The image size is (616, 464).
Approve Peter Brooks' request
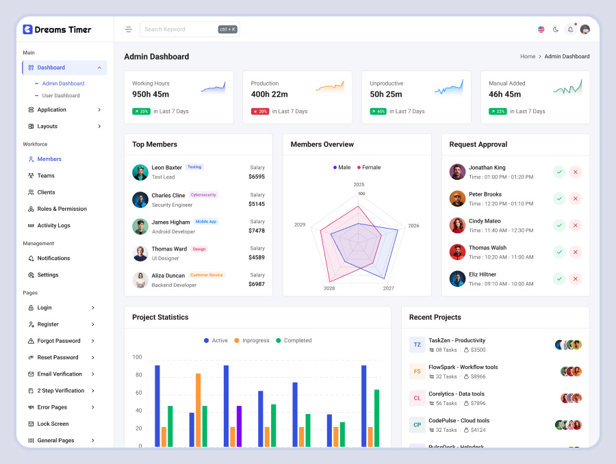tap(559, 198)
